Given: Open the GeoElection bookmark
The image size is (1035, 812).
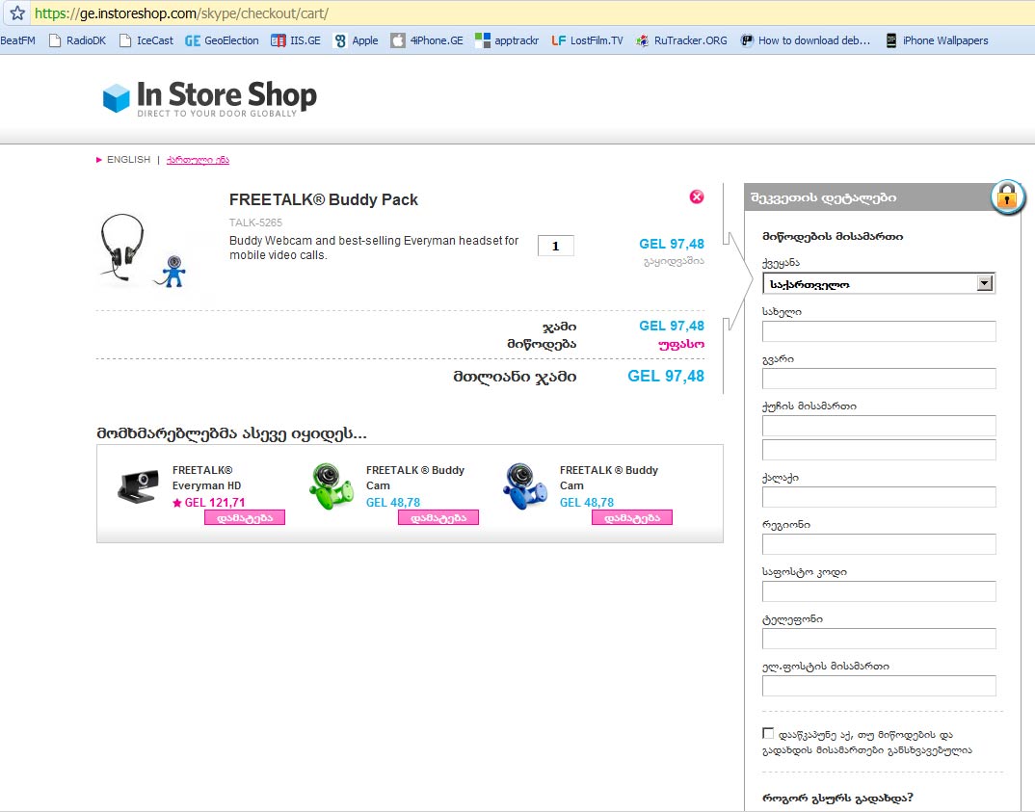Looking at the screenshot, I should (222, 40).
